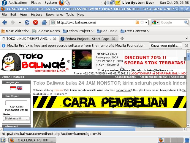Stop loading with the red X button
The height and width of the screenshot is (143, 190).
coord(36,22)
